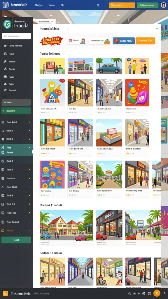This screenshot has width=168, height=299.
Task: Click the fullscreen arrows icon in the bottom bar
Action: (x=164, y=293)
